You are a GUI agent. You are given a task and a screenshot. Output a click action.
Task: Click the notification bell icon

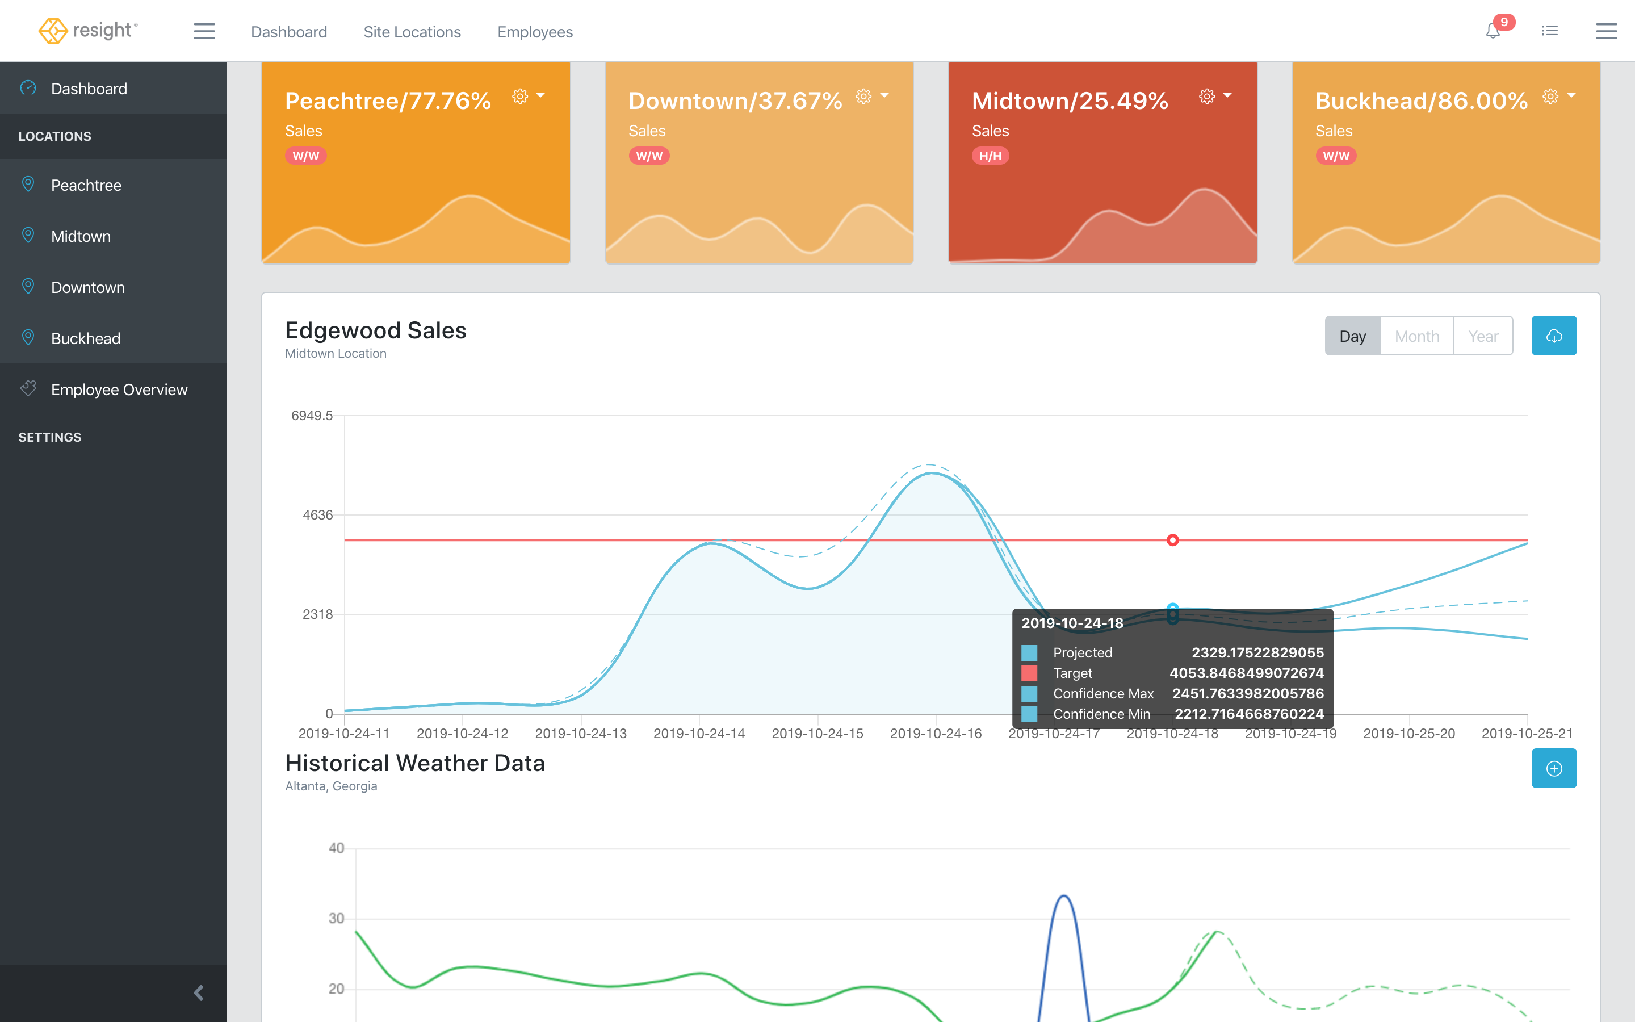tap(1493, 31)
